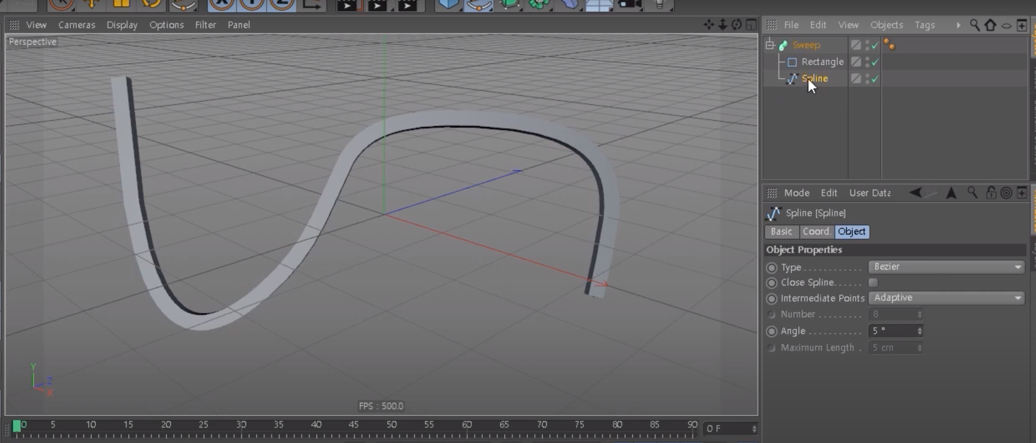
Task: Click the Cube primitive icon
Action: pos(448,4)
